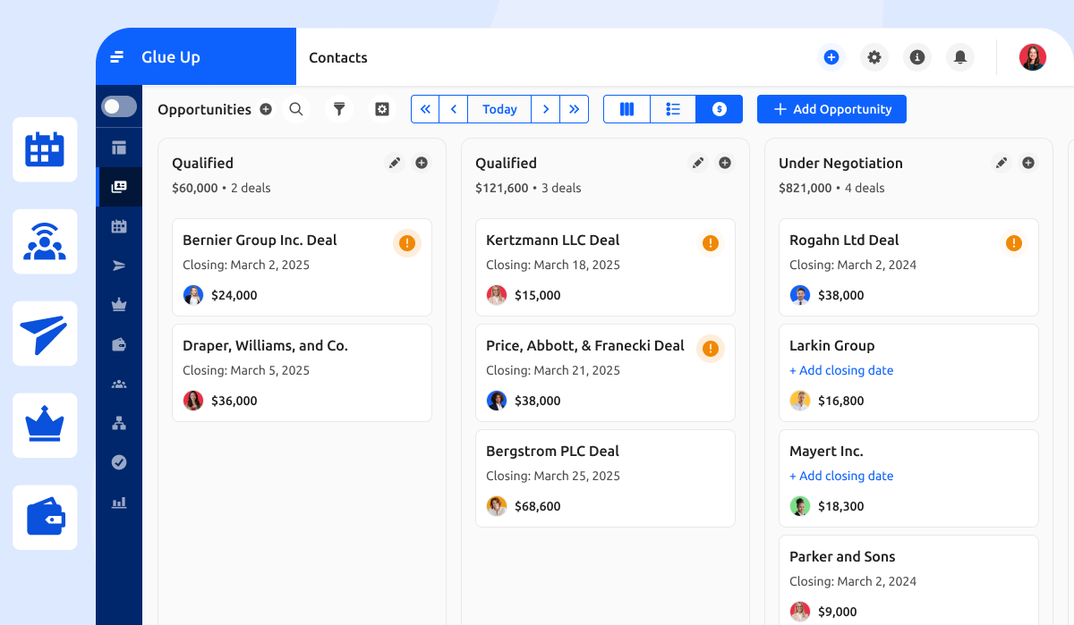The image size is (1074, 625).
Task: Click the search magnifier icon beside Opportunities
Action: [x=296, y=109]
